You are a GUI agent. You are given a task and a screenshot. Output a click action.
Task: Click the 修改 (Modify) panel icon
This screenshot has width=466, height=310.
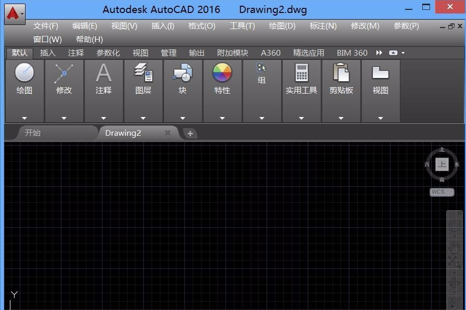[64, 73]
